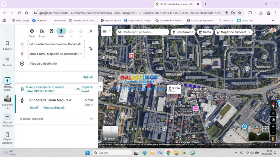Expand the 'În general teren plat' section

[x=91, y=119]
